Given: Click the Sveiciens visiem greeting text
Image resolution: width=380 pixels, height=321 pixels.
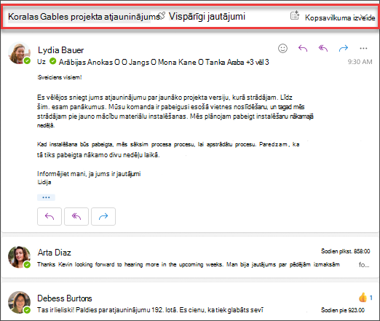Looking at the screenshot, I should pos(60,77).
